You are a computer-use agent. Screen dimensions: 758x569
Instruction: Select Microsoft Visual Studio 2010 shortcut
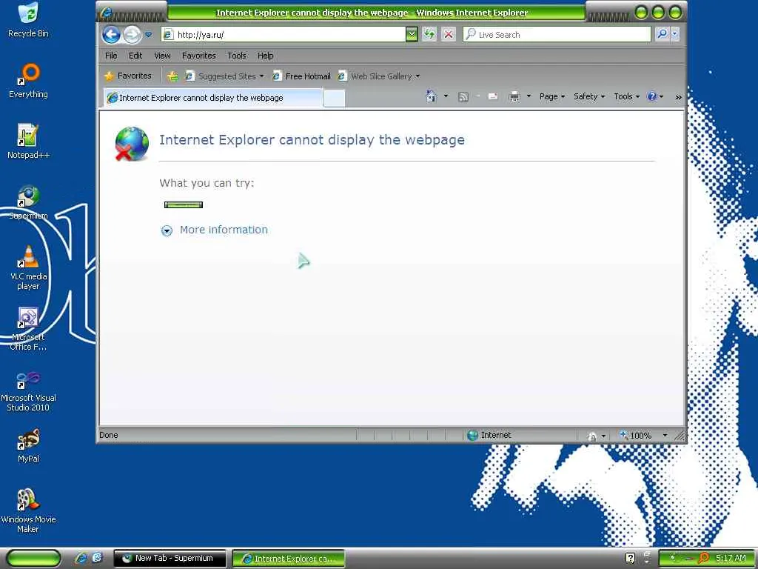point(28,390)
